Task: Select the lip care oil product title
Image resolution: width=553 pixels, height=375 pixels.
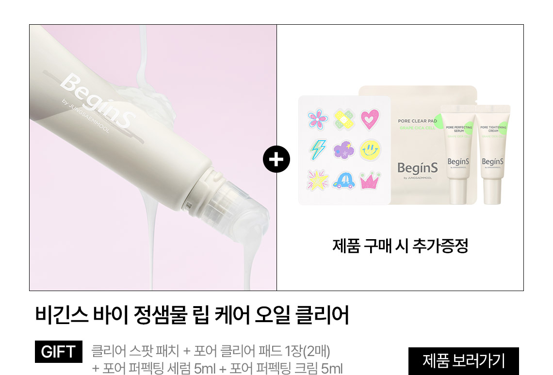Action: [192, 315]
